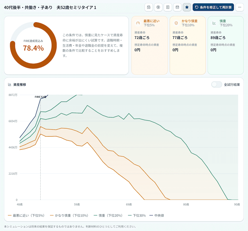The height and width of the screenshot is (231, 248).
Task: Click the FIRE 52歳 chart marker
Action: pos(40,97)
